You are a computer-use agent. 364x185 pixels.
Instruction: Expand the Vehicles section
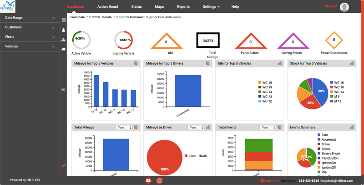[x=30, y=46]
